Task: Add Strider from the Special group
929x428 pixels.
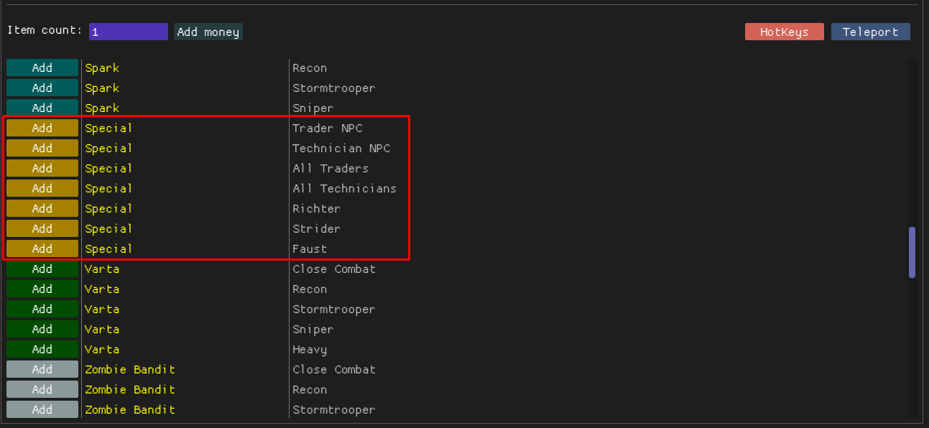Action: pos(42,229)
